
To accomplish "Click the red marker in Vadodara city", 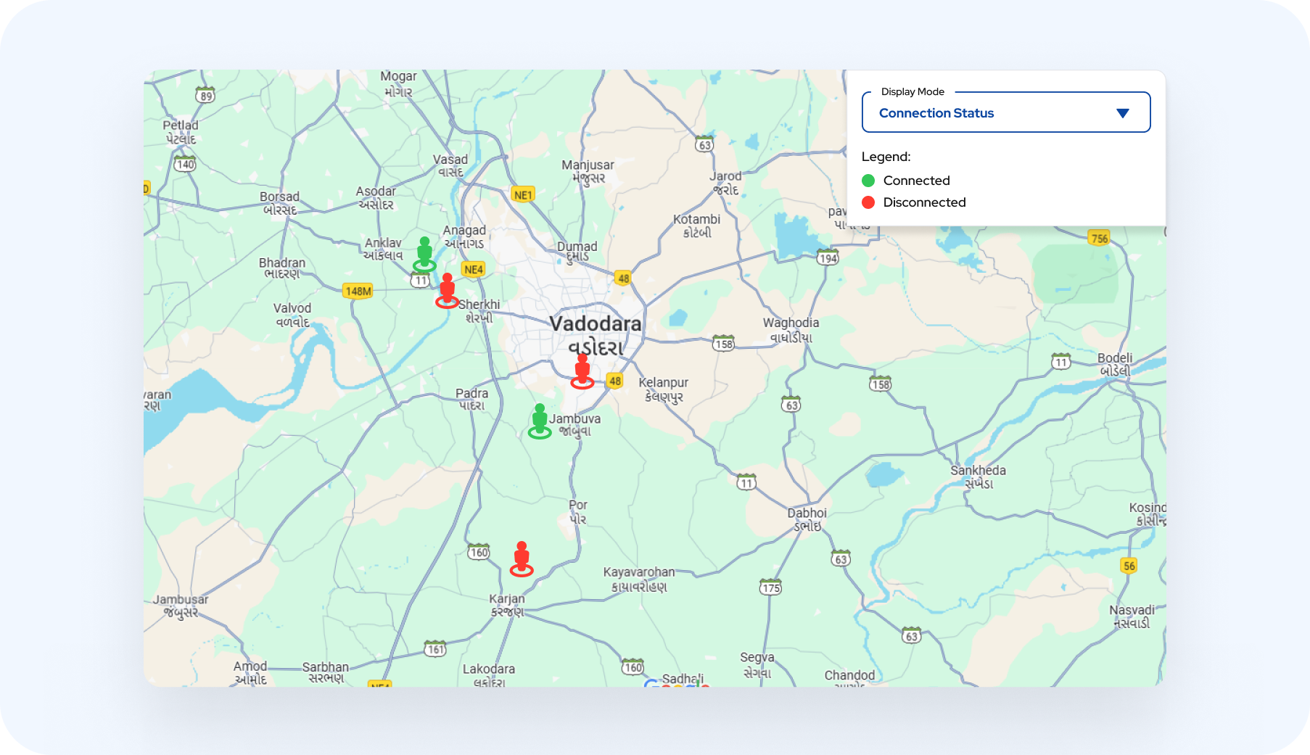I will coord(582,371).
